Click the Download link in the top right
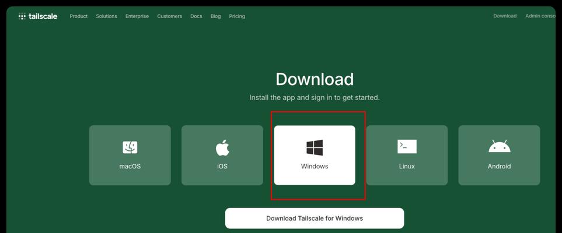 click(505, 16)
